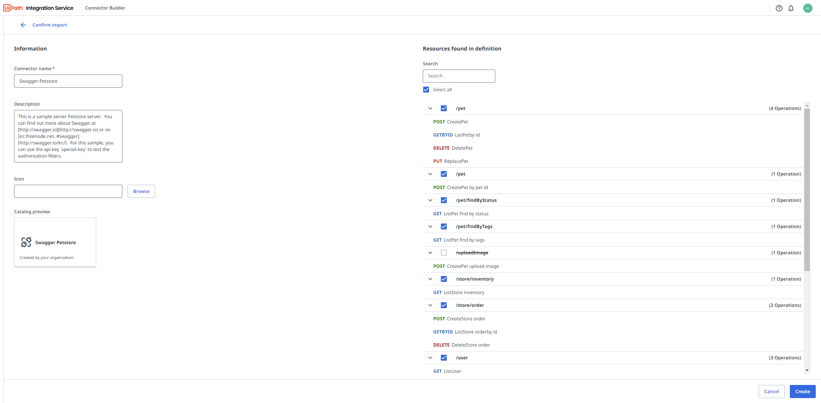This screenshot has width=821, height=403.
Task: Click the (3 Operations) count for /user
Action: (x=785, y=358)
